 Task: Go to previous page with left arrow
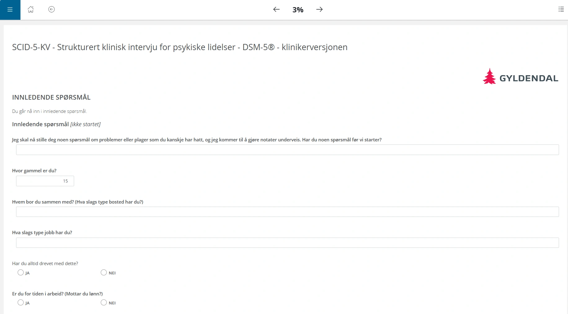[276, 9]
